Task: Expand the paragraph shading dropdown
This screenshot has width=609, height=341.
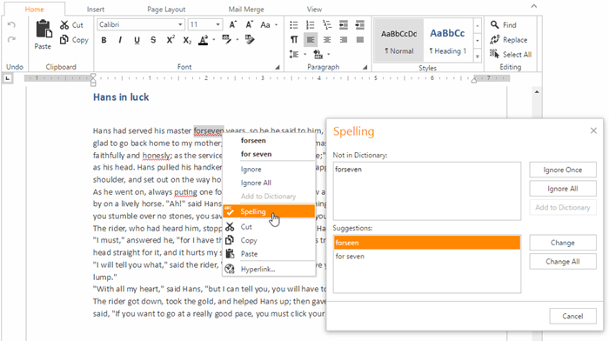Action: [x=329, y=55]
